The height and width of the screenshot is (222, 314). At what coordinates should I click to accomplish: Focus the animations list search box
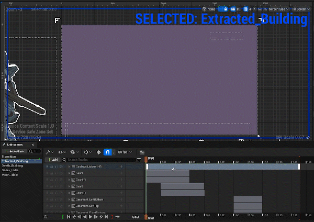point(35,151)
